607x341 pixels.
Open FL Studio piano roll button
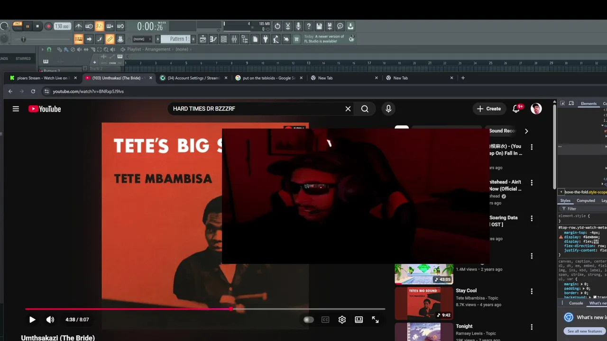(x=213, y=39)
